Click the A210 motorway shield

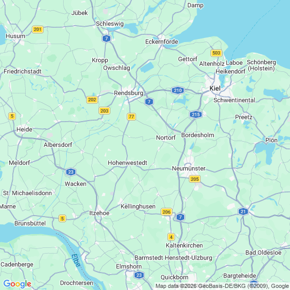point(178,90)
